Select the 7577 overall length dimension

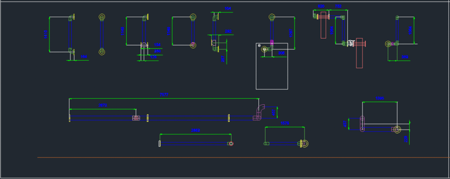point(163,95)
